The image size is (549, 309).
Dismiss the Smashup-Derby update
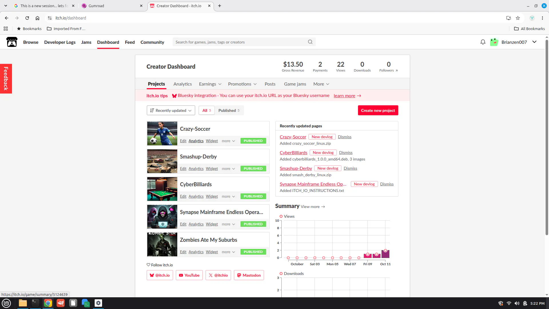pyautogui.click(x=350, y=169)
